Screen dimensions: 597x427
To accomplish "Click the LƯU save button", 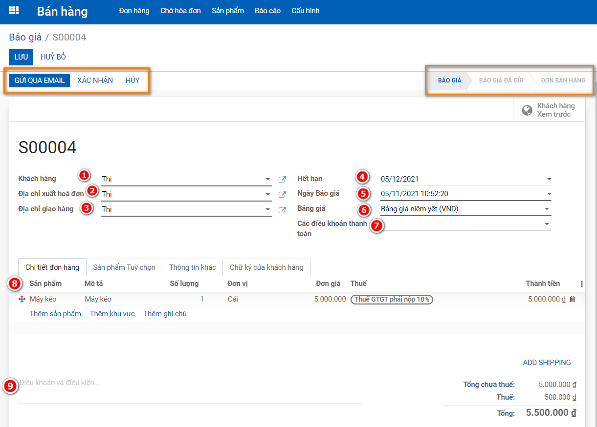I will (21, 57).
